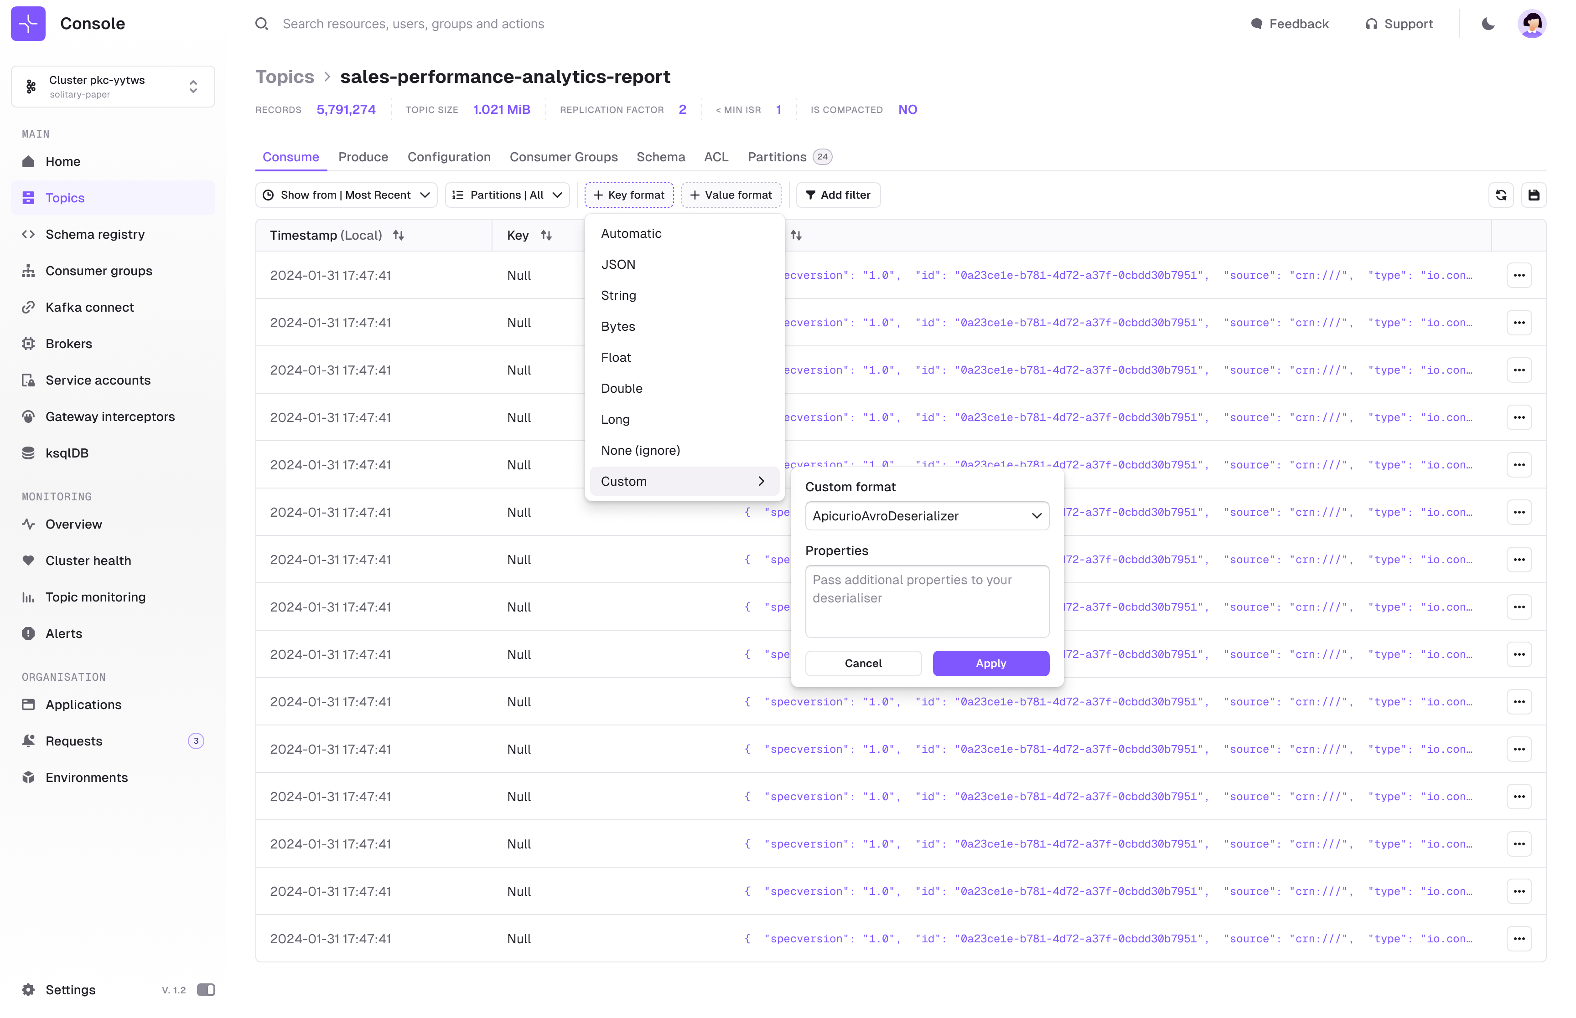This screenshot has height=1018, width=1576.
Task: Open the Cluster pkc-yytws selector
Action: tap(113, 87)
